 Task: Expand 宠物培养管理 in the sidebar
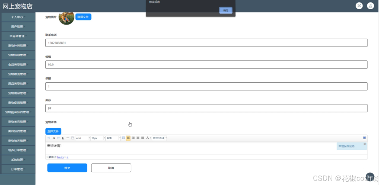[x=19, y=141]
